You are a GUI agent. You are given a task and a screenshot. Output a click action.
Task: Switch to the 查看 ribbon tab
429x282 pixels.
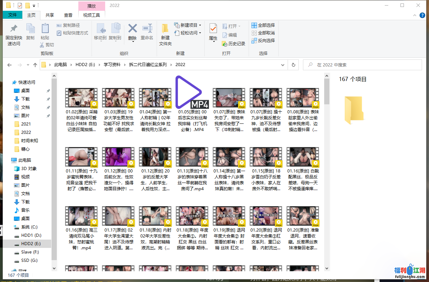pyautogui.click(x=68, y=15)
